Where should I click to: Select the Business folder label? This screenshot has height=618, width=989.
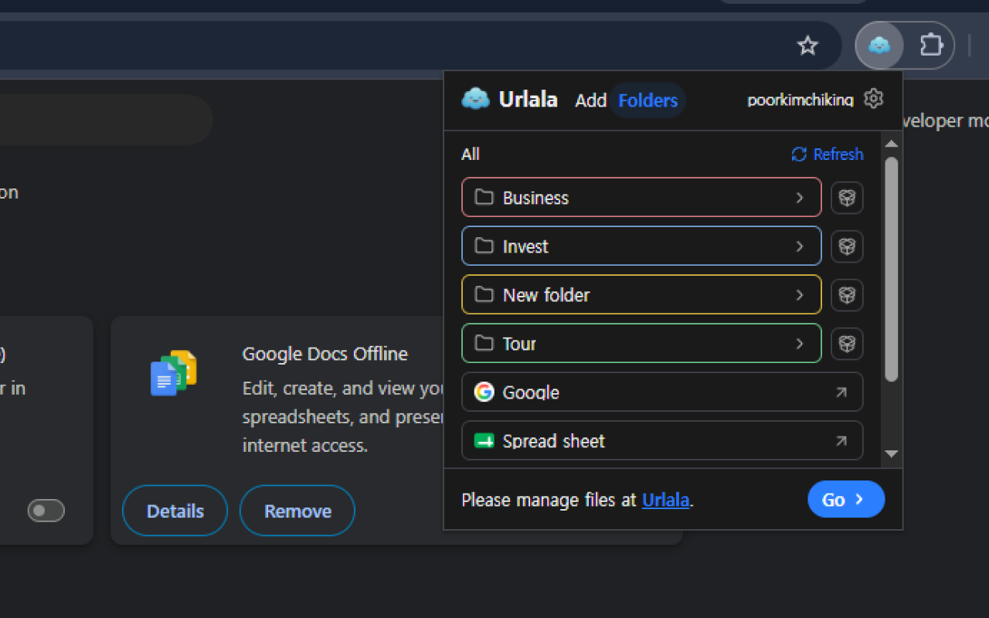point(535,198)
